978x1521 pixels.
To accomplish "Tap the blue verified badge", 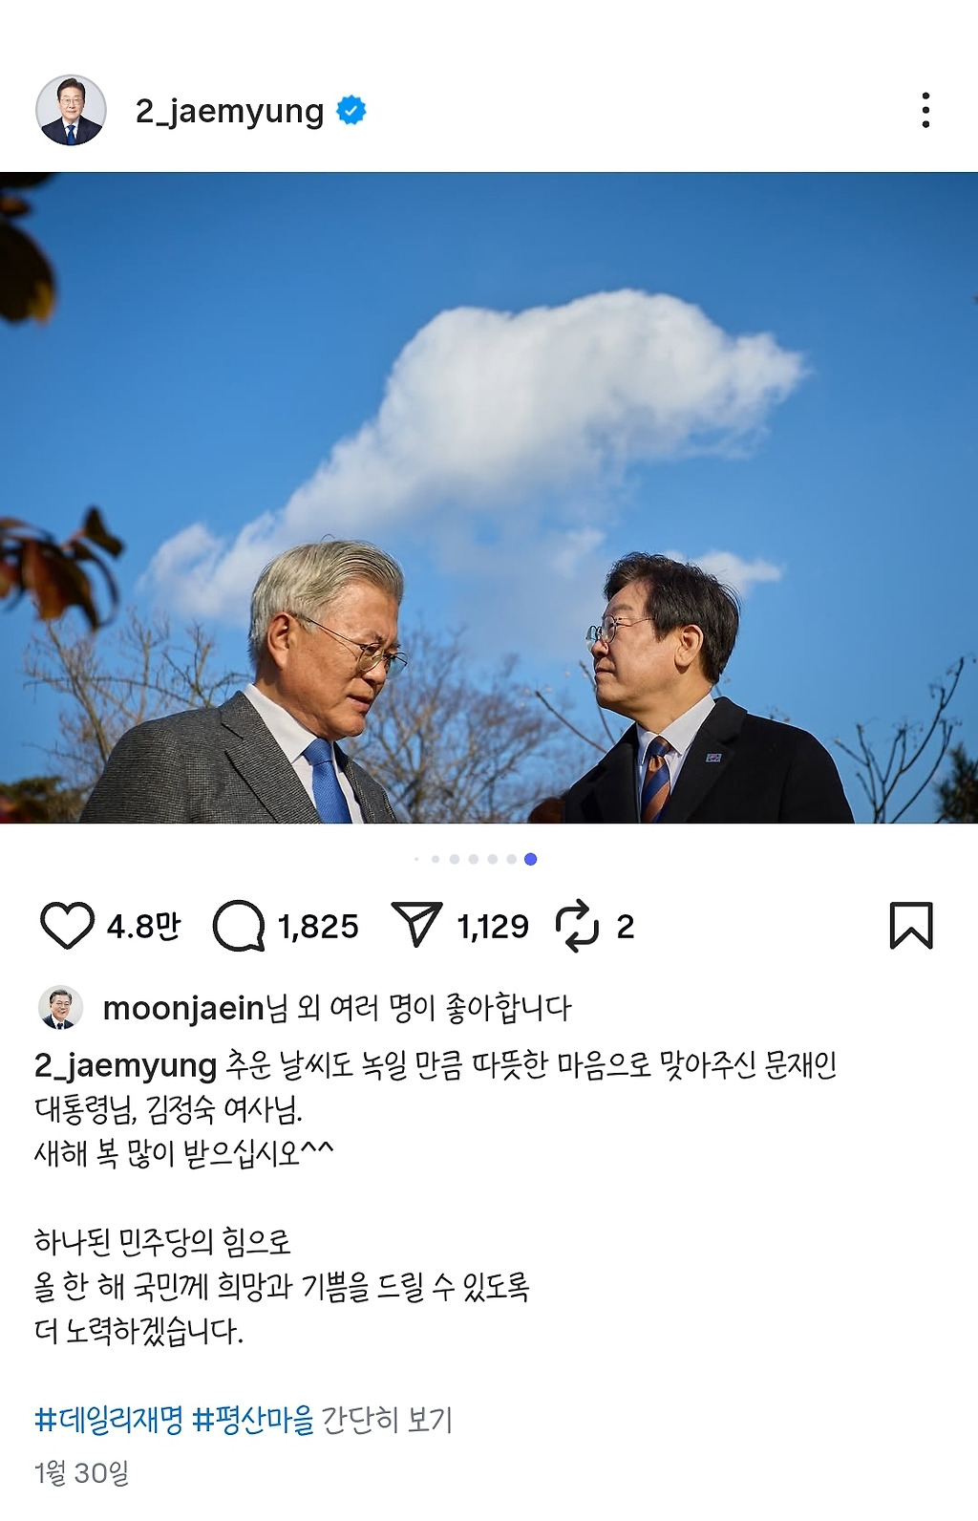I will pos(351,111).
